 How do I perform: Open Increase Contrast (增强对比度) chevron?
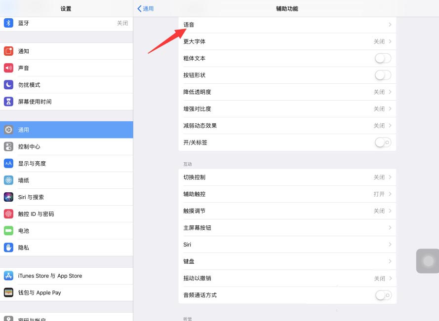point(390,109)
